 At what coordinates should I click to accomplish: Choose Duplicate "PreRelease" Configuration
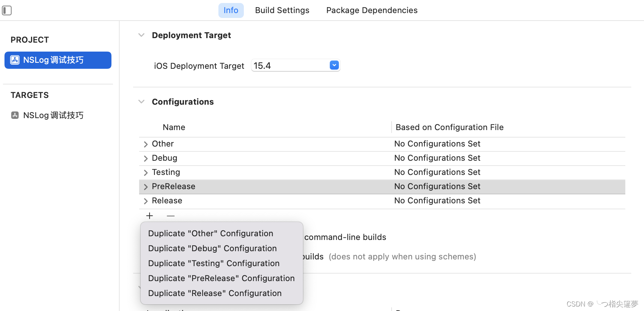[221, 278]
